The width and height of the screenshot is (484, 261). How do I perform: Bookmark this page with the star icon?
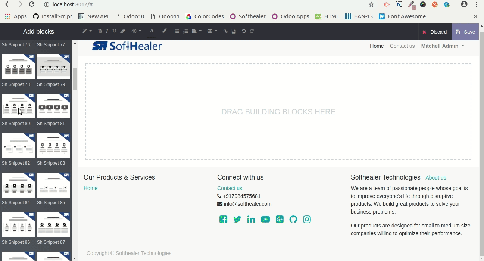pyautogui.click(x=371, y=4)
